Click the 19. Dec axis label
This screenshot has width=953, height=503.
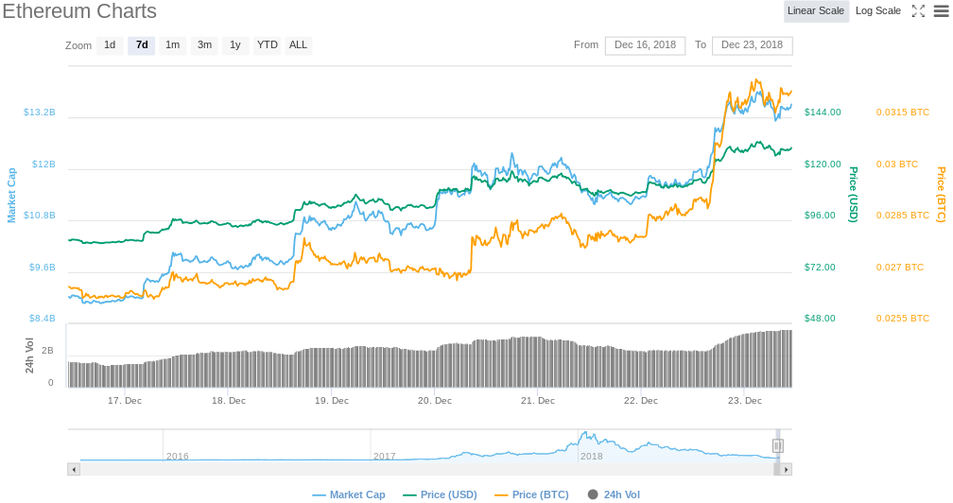tap(332, 401)
